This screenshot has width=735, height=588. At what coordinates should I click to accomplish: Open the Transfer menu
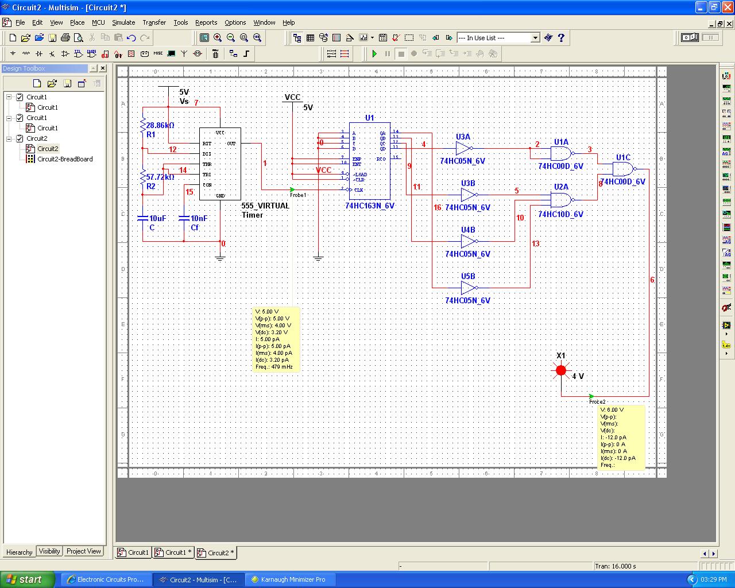click(x=154, y=22)
